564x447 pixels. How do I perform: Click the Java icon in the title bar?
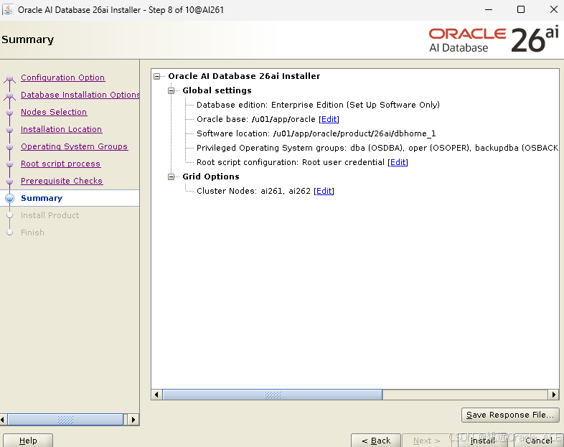8,10
